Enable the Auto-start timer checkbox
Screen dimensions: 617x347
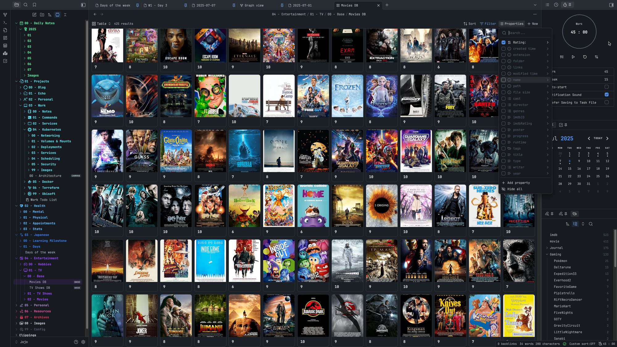(607, 87)
